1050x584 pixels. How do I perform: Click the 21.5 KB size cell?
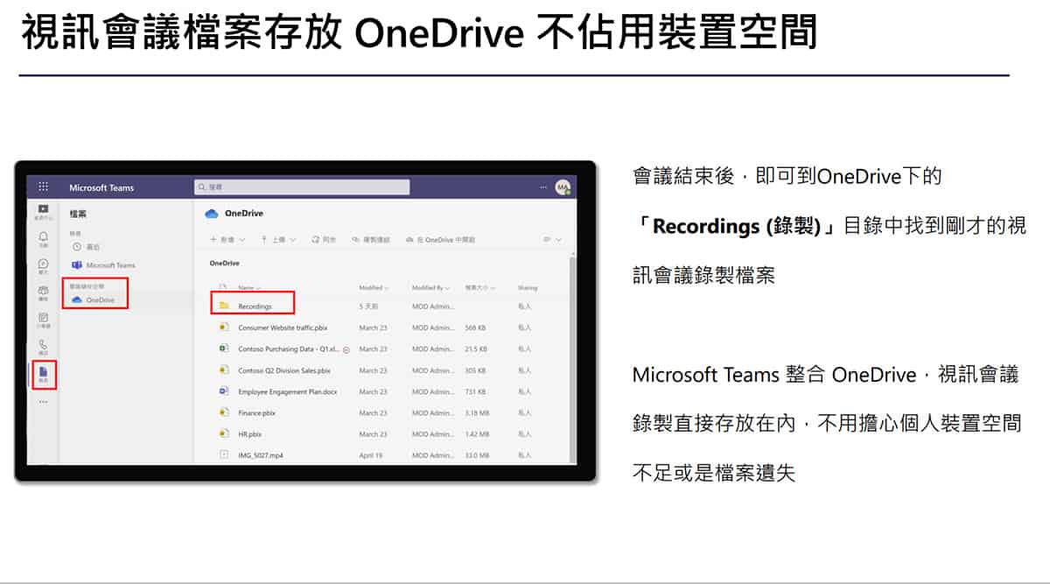click(476, 348)
